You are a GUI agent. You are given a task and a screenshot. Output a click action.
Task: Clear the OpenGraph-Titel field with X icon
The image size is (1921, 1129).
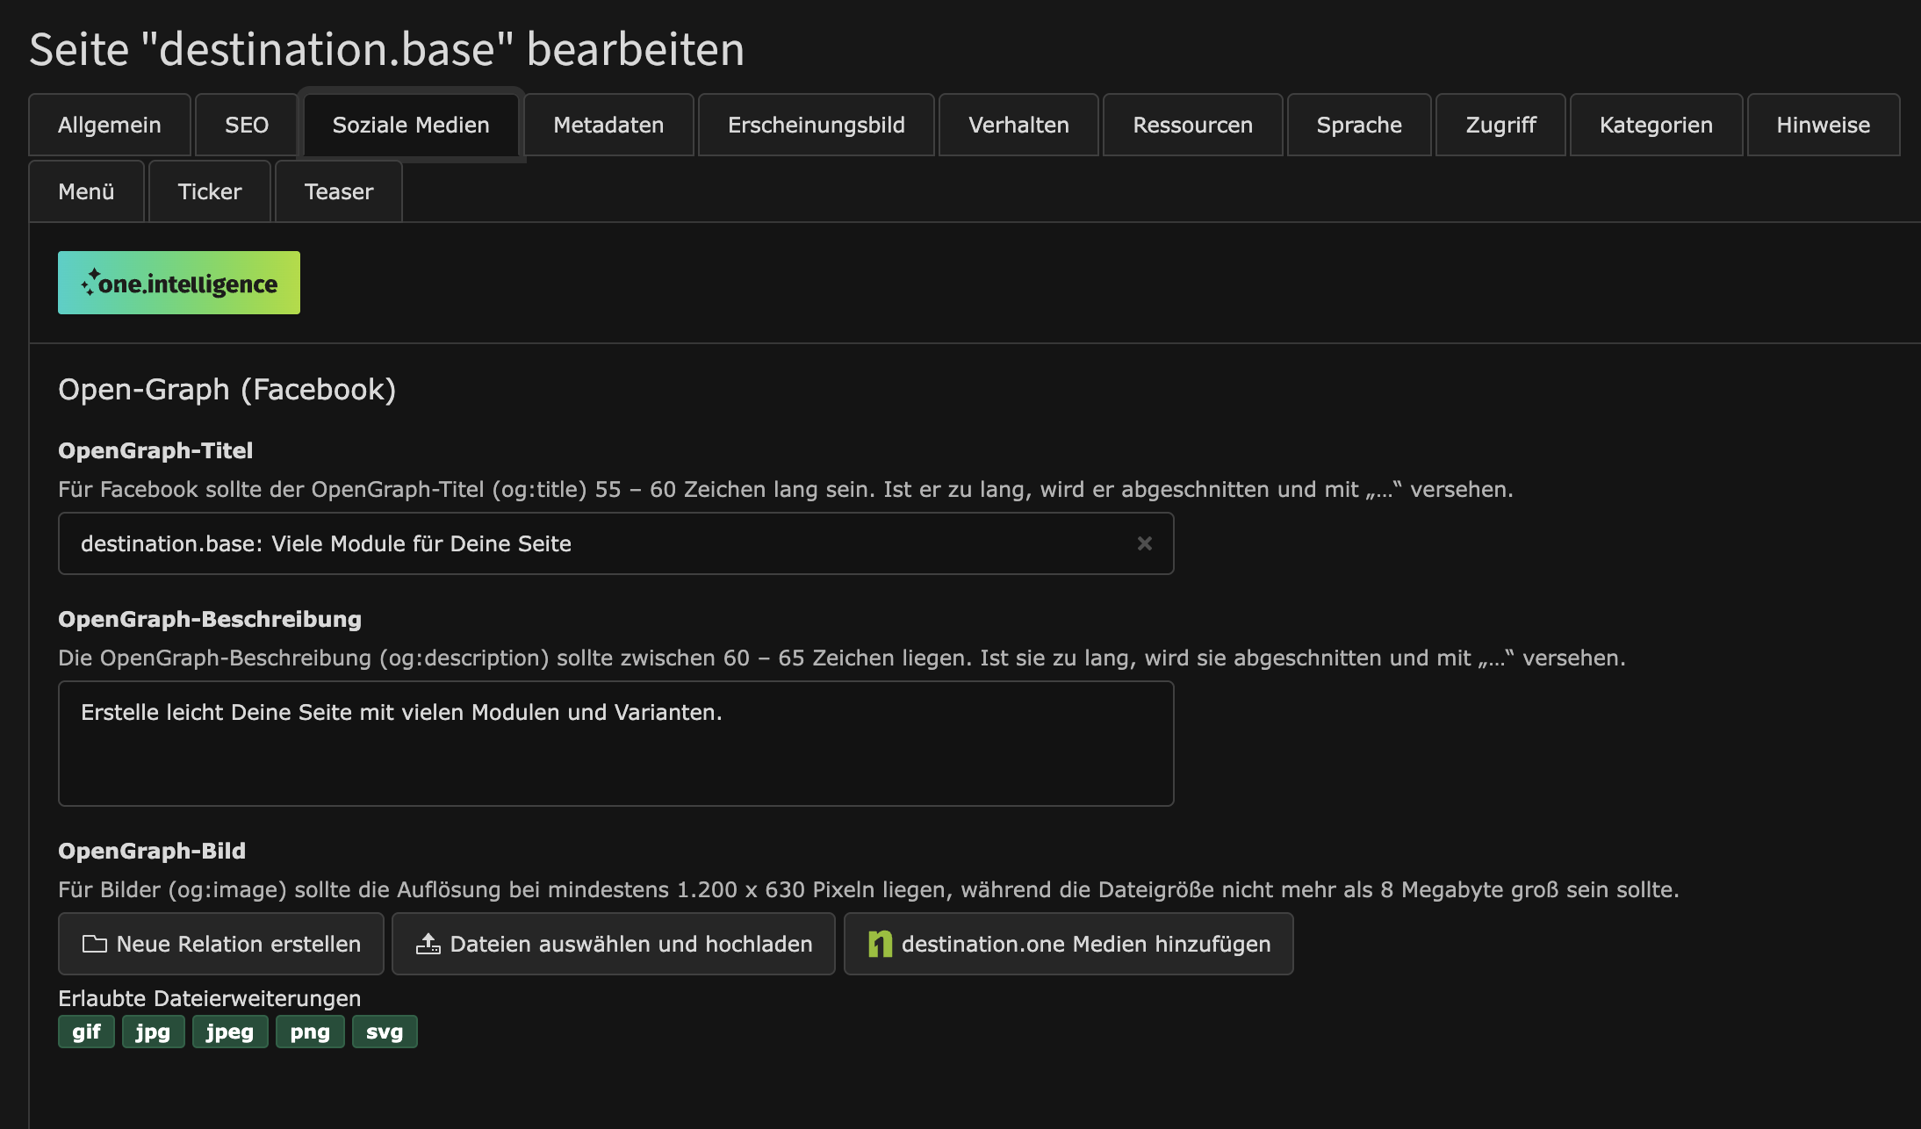coord(1144,543)
